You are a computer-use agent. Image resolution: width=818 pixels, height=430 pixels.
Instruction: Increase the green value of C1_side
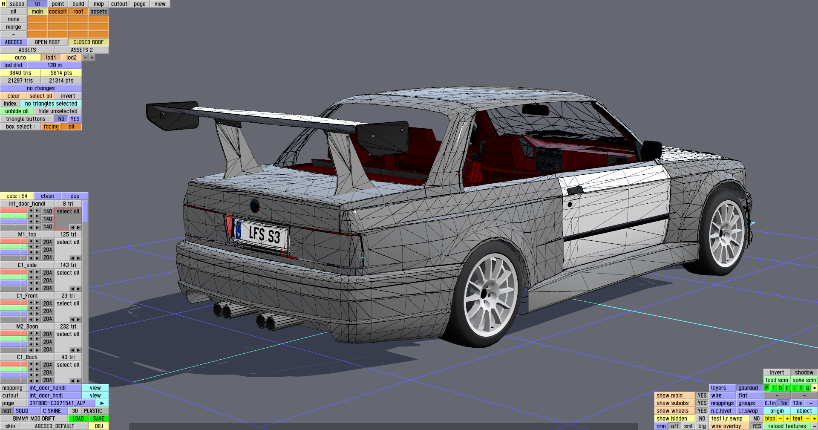37,277
